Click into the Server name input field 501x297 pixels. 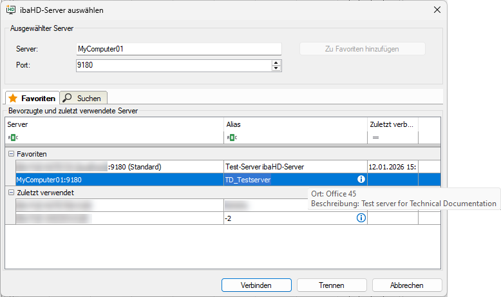178,50
